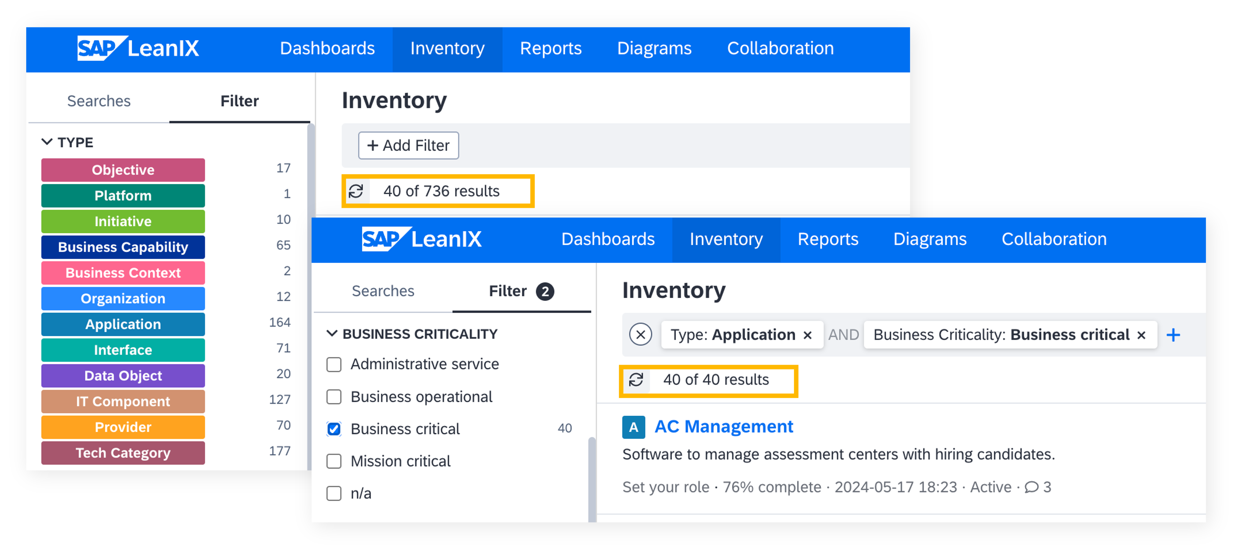Filter by IT Component type

coord(123,402)
